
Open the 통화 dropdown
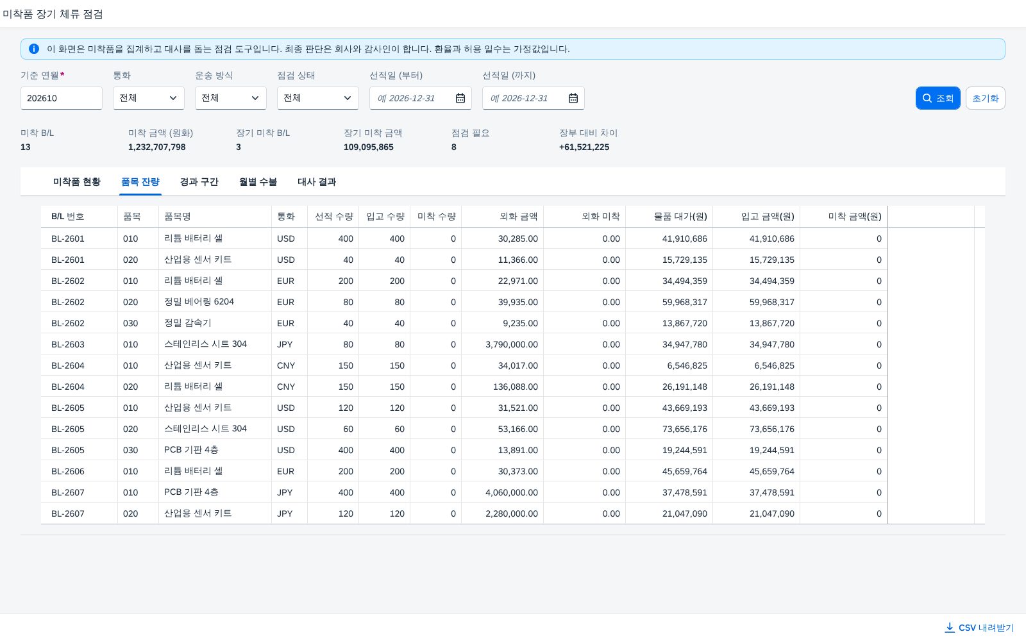[x=149, y=98]
